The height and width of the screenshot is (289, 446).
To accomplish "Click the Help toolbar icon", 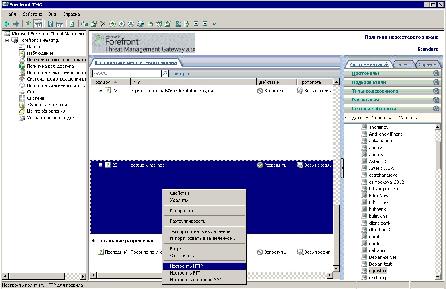I will (x=50, y=24).
